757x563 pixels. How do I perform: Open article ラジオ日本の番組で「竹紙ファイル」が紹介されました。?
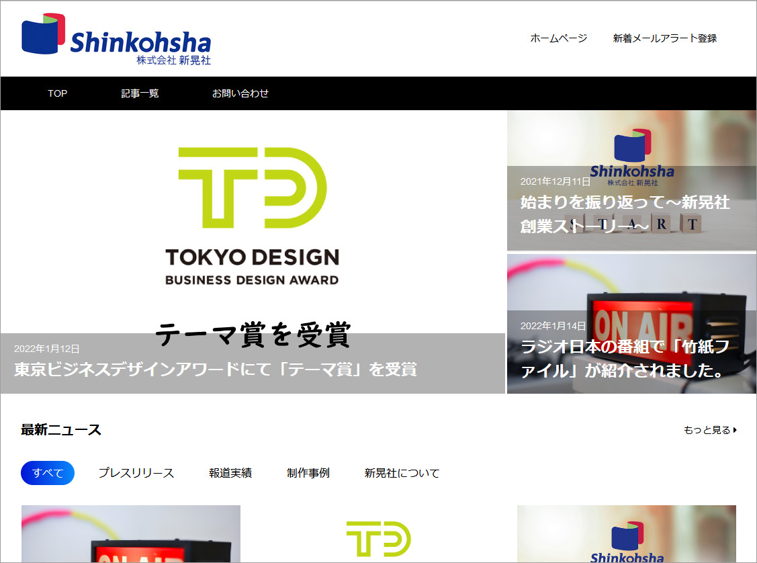(x=625, y=358)
